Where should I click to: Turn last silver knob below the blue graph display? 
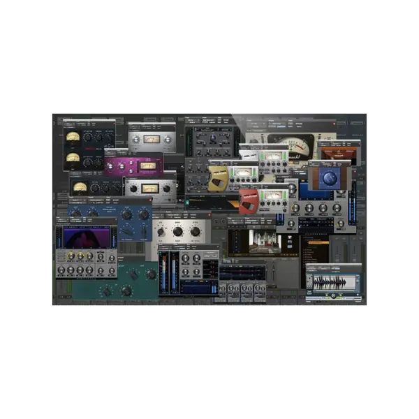click(x=337, y=208)
